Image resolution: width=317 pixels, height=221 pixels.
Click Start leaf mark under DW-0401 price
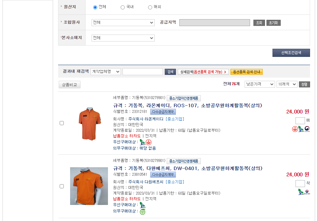pos(301,192)
